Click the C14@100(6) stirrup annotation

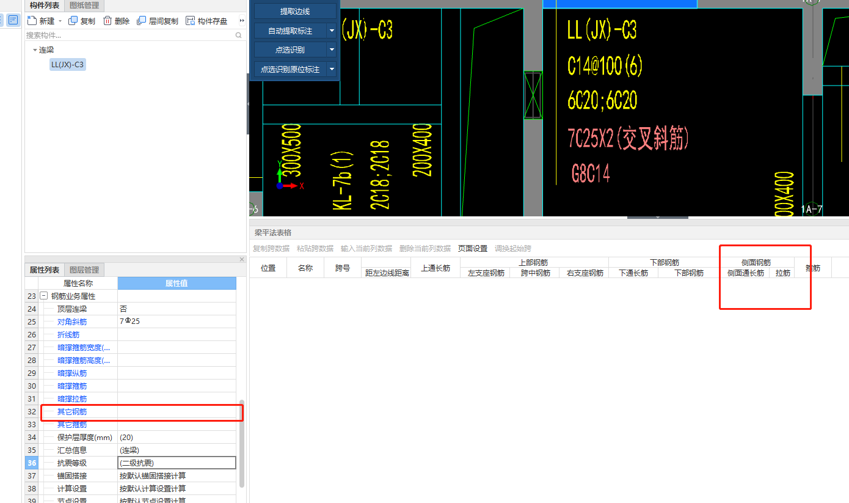pyautogui.click(x=605, y=65)
